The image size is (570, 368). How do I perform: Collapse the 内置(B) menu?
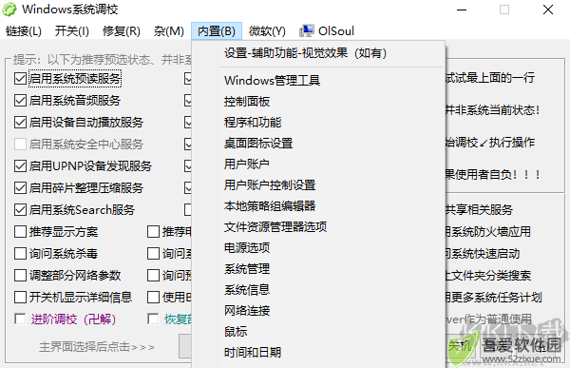pos(217,31)
